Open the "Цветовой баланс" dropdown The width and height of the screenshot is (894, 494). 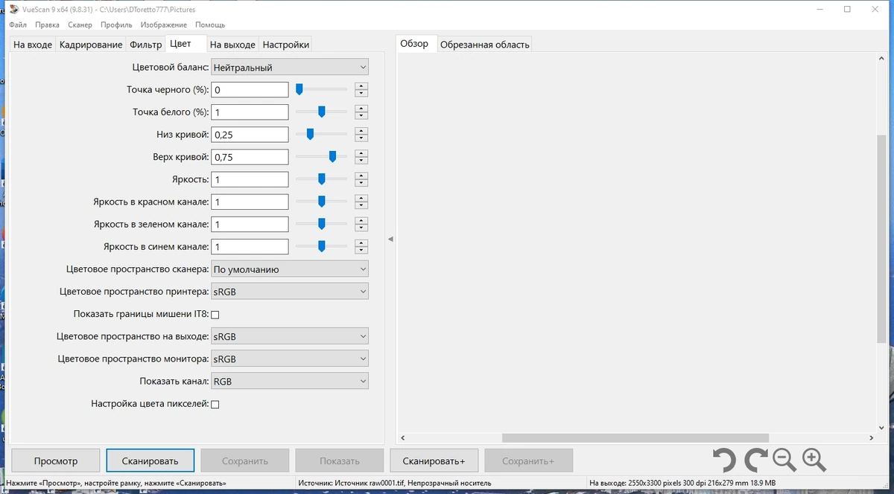tap(290, 67)
